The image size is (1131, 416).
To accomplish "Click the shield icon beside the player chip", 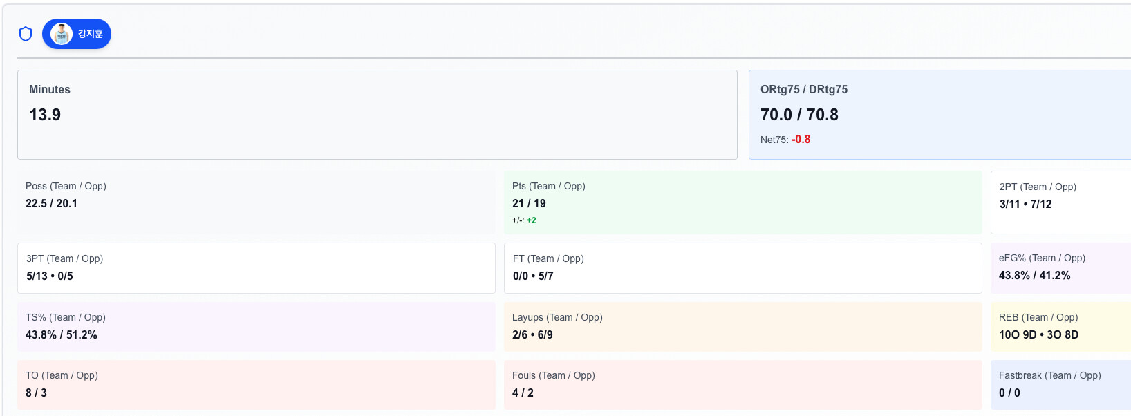I will pyautogui.click(x=26, y=34).
